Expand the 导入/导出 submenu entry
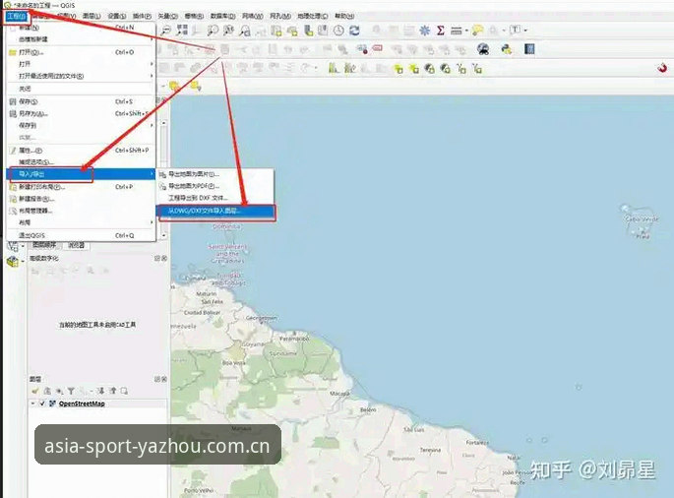The image size is (674, 498). point(82,174)
